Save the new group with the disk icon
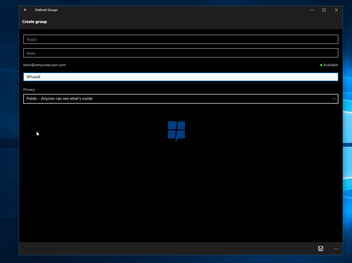Image resolution: width=352 pixels, height=263 pixels. 321,249
